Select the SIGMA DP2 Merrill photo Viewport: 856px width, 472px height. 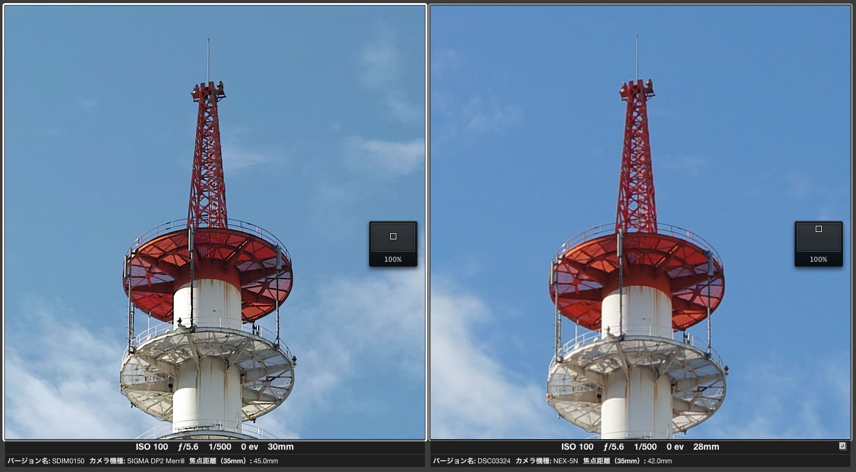click(x=215, y=186)
